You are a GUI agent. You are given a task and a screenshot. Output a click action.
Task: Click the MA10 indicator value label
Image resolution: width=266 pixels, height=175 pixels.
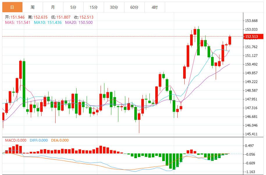(x=48, y=22)
